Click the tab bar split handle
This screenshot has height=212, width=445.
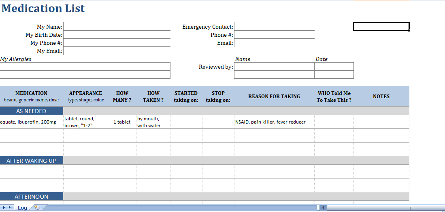tap(318, 208)
